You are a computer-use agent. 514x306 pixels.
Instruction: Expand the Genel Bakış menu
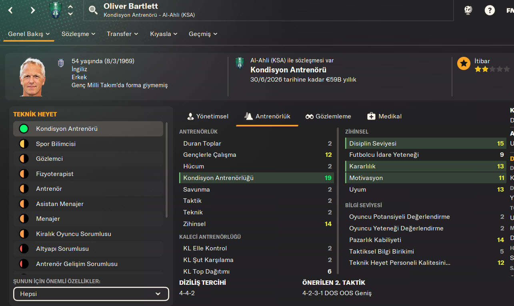tap(29, 34)
